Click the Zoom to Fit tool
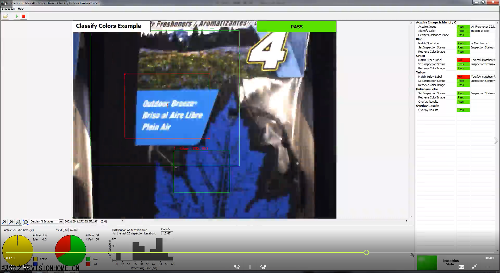Viewport: 500px width, 273px height. point(25,222)
